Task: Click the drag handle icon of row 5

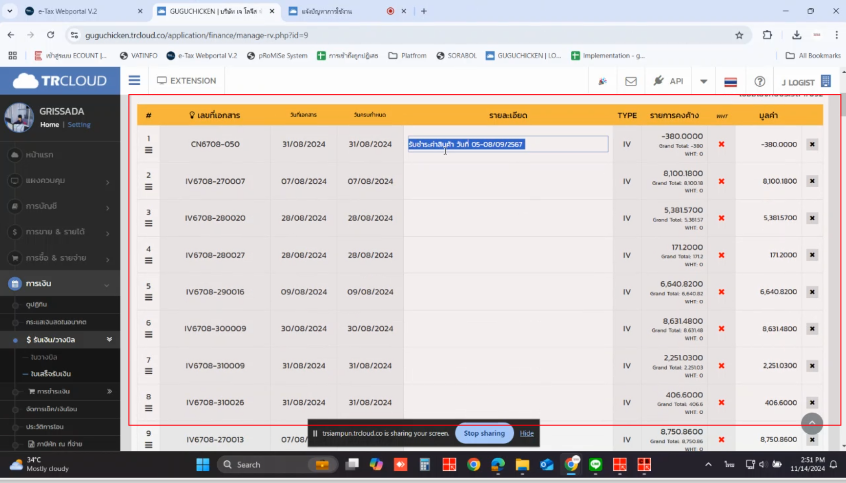Action: click(x=148, y=298)
